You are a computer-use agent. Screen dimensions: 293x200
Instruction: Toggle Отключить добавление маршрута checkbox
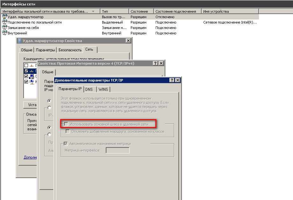click(x=68, y=132)
